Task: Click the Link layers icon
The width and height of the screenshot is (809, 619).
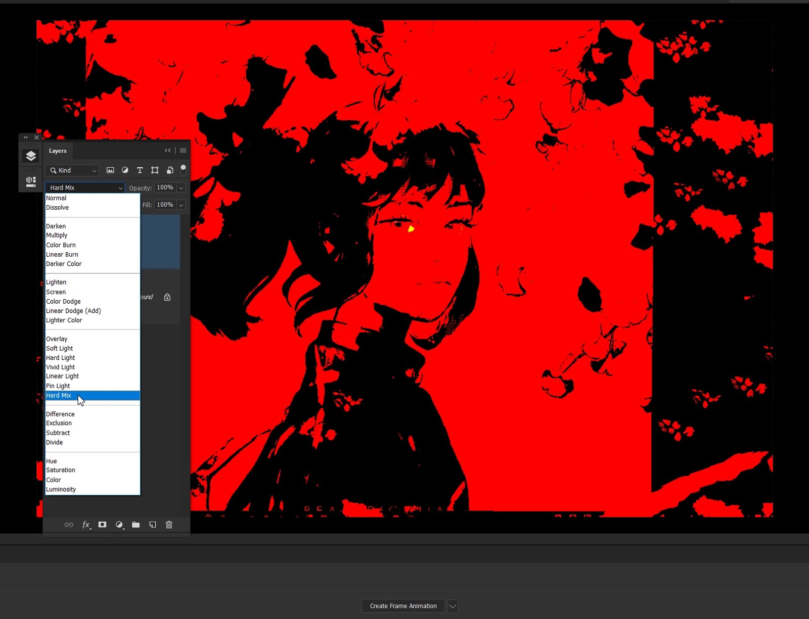Action: tap(69, 525)
